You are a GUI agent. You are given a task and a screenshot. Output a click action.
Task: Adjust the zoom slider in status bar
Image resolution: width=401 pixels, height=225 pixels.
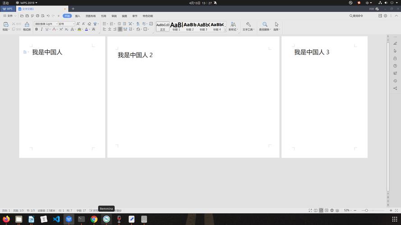tap(367, 210)
